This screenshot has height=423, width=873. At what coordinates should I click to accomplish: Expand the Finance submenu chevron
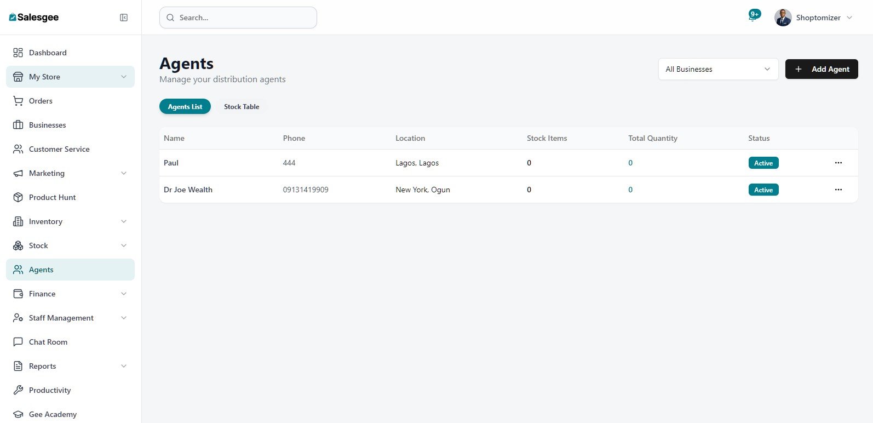click(x=124, y=294)
